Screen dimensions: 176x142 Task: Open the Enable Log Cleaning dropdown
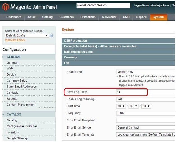146,99
